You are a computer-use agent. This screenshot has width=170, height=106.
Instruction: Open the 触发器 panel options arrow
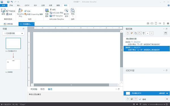coord(164,29)
